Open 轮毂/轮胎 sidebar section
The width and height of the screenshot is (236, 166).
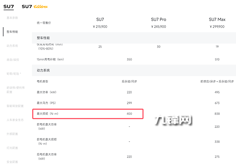[x=14, y=74]
